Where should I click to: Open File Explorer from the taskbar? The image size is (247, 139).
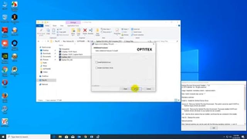pyautogui.click(x=60, y=137)
